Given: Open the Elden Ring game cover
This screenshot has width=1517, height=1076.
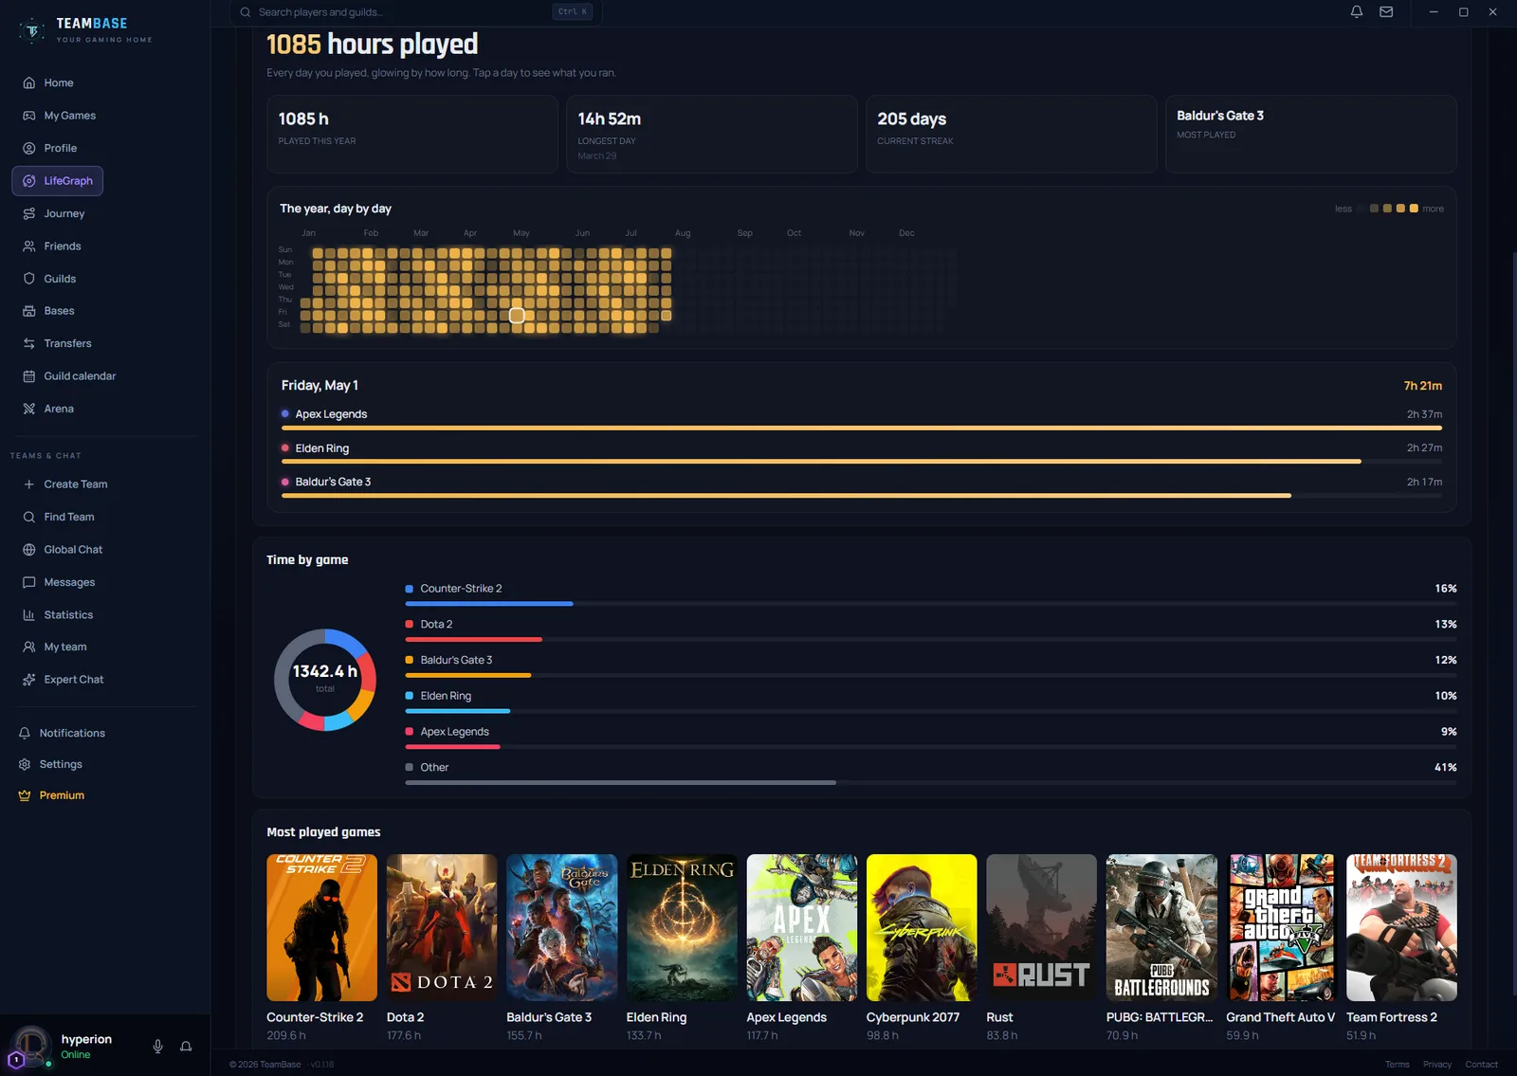Looking at the screenshot, I should [682, 928].
